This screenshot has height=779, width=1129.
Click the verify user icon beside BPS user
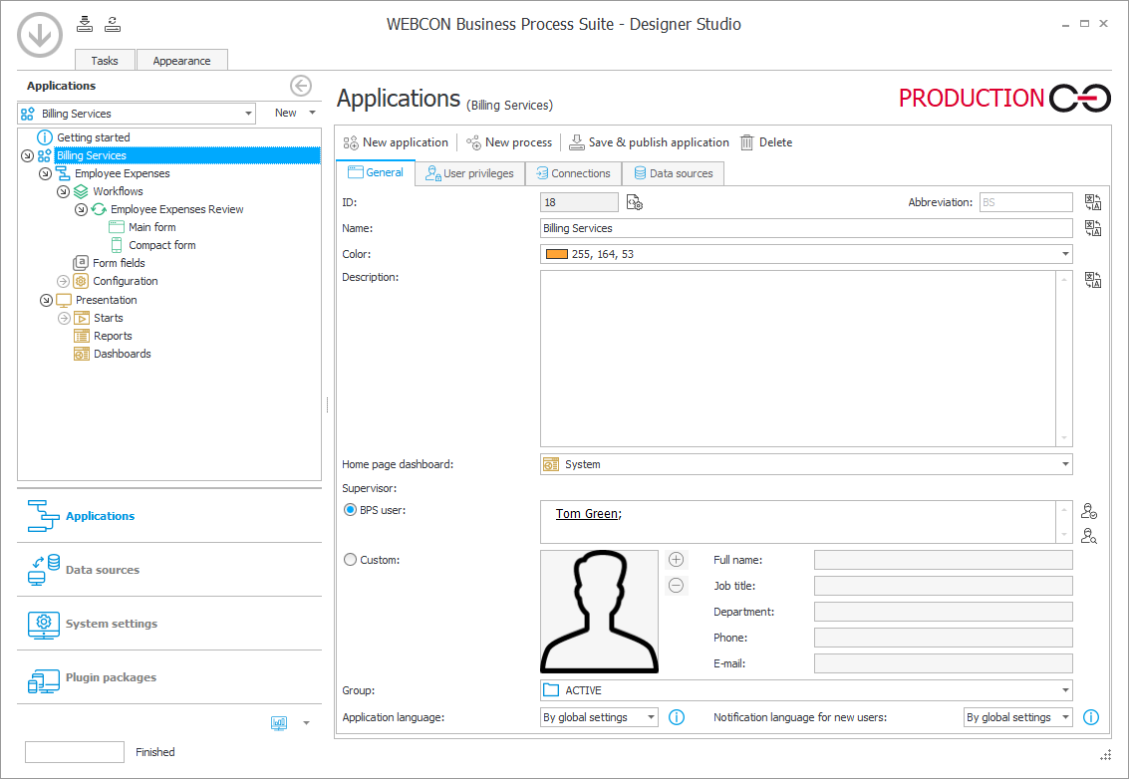(x=1089, y=511)
